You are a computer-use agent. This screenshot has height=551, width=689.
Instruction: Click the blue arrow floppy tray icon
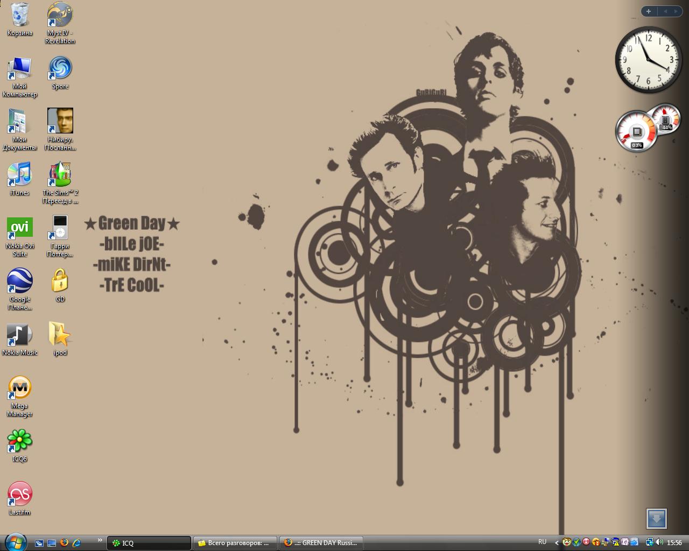pos(634,542)
